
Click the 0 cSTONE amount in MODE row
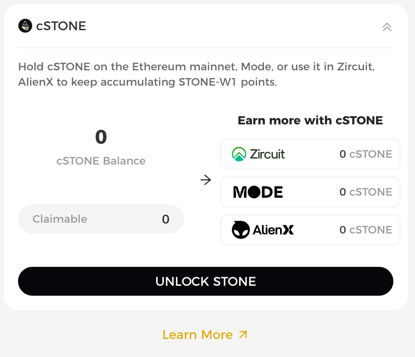366,192
